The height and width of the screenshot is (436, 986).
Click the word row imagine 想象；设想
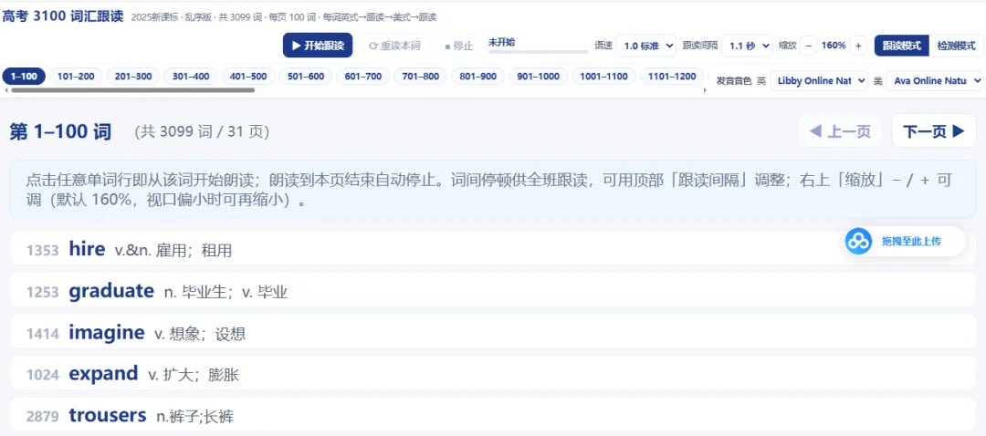pos(493,332)
